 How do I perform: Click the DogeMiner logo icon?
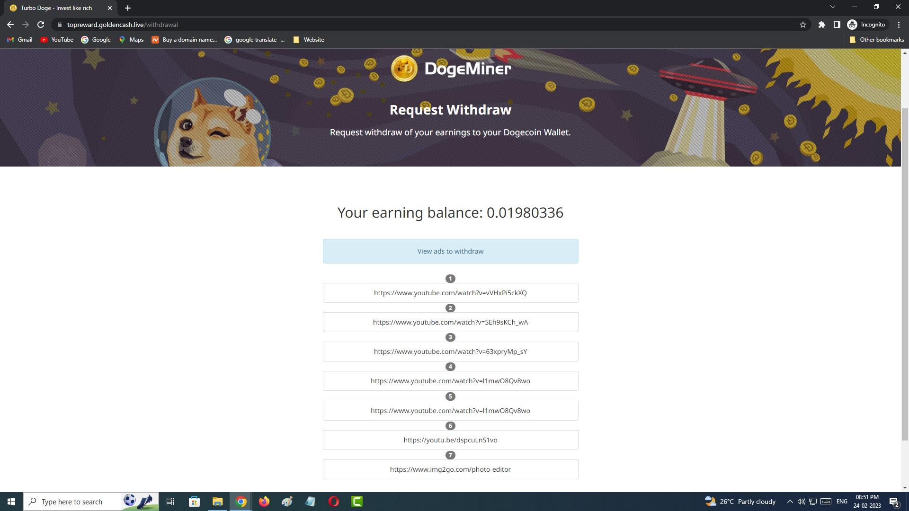pos(404,68)
